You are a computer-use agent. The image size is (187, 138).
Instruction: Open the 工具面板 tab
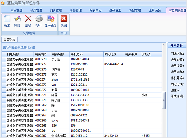(155, 11)
